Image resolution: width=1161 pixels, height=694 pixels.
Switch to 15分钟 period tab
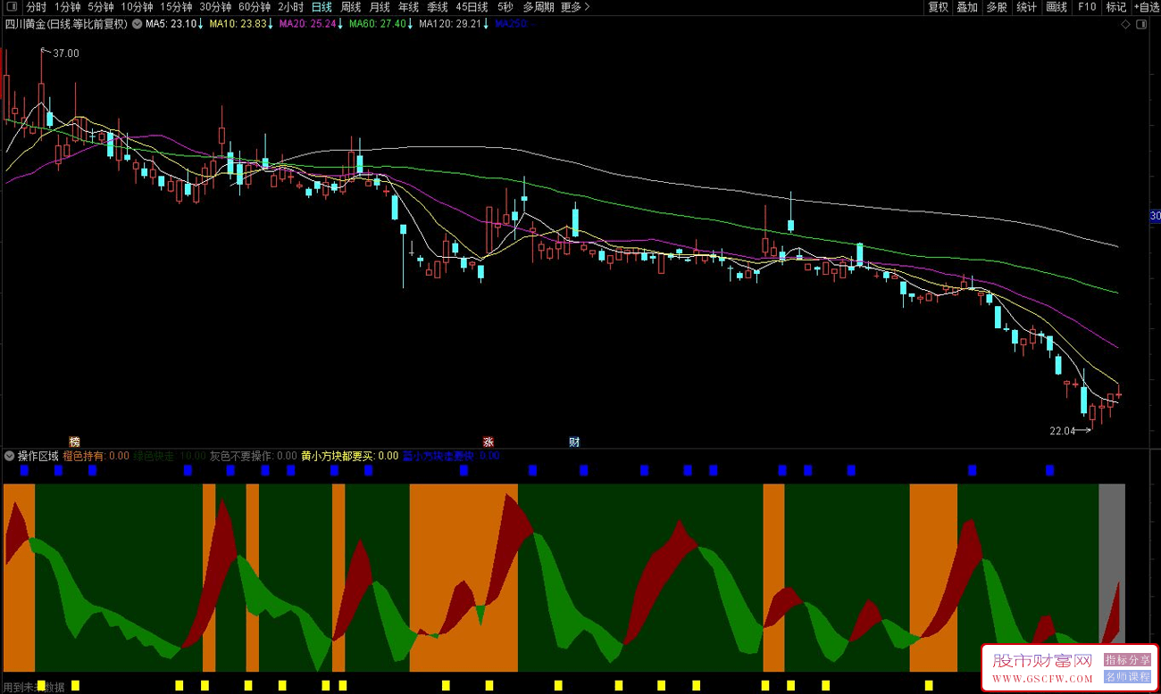tap(176, 7)
